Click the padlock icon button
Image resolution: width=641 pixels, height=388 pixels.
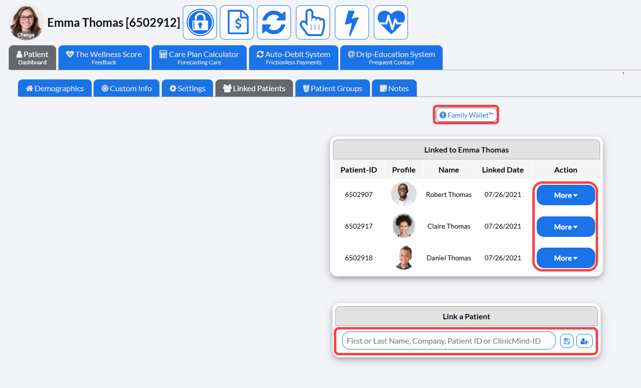click(x=200, y=22)
